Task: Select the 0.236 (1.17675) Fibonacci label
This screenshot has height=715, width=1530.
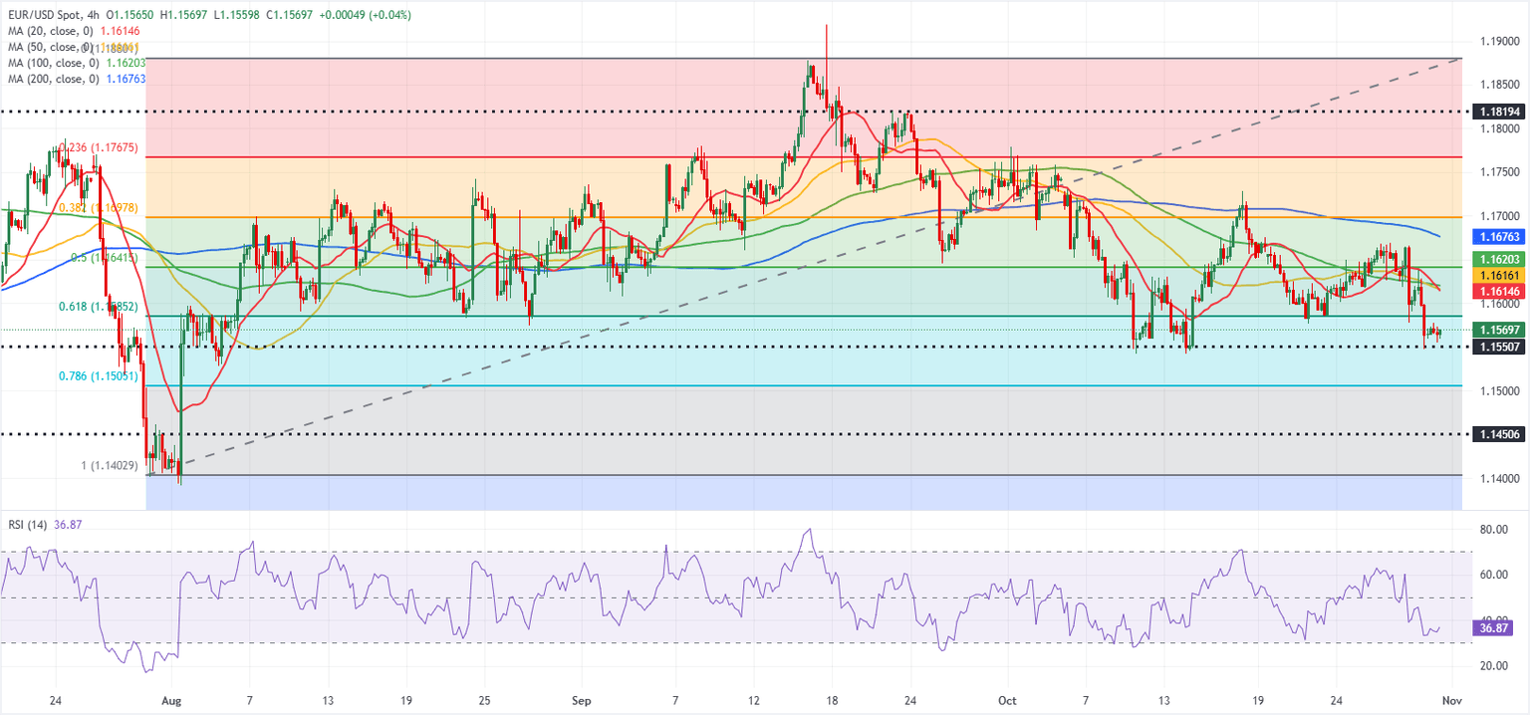Action: click(x=98, y=148)
